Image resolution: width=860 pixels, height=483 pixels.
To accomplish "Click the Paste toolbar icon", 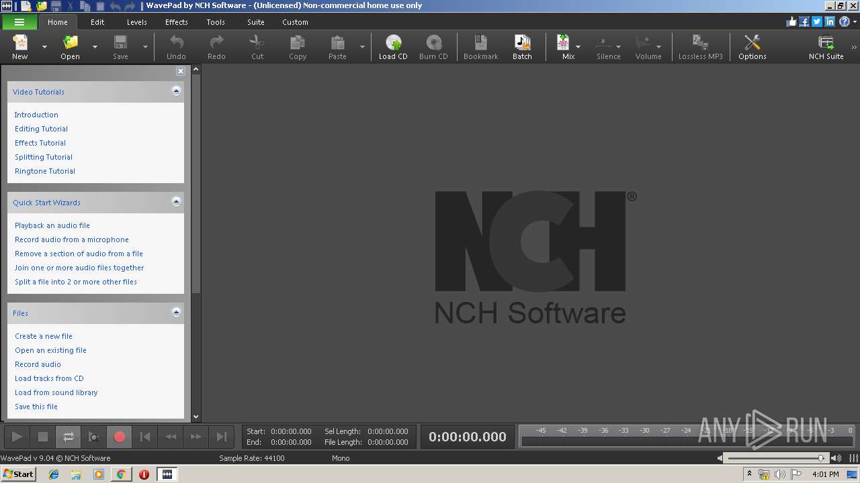I will [x=337, y=47].
